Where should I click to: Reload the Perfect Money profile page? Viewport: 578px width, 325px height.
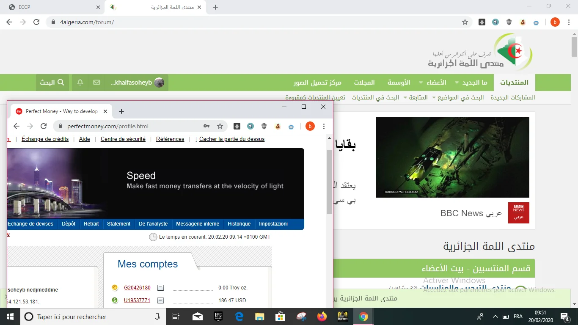(x=43, y=126)
